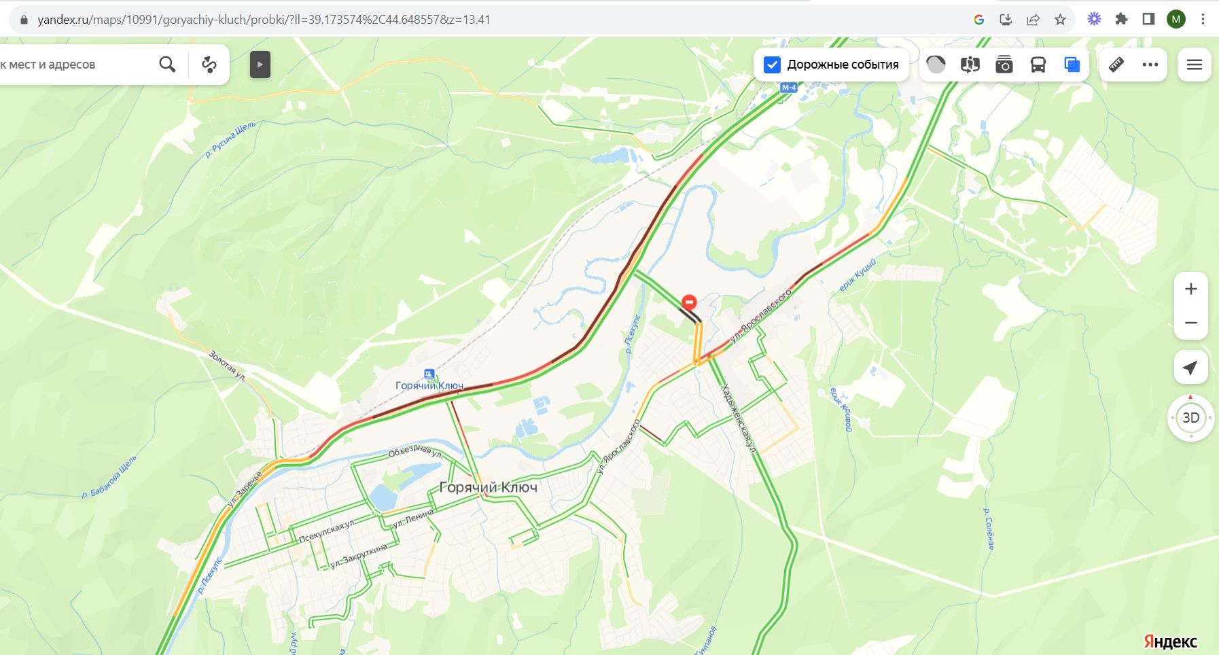Open the map layers selector icon
The image size is (1219, 655).
coord(1072,65)
